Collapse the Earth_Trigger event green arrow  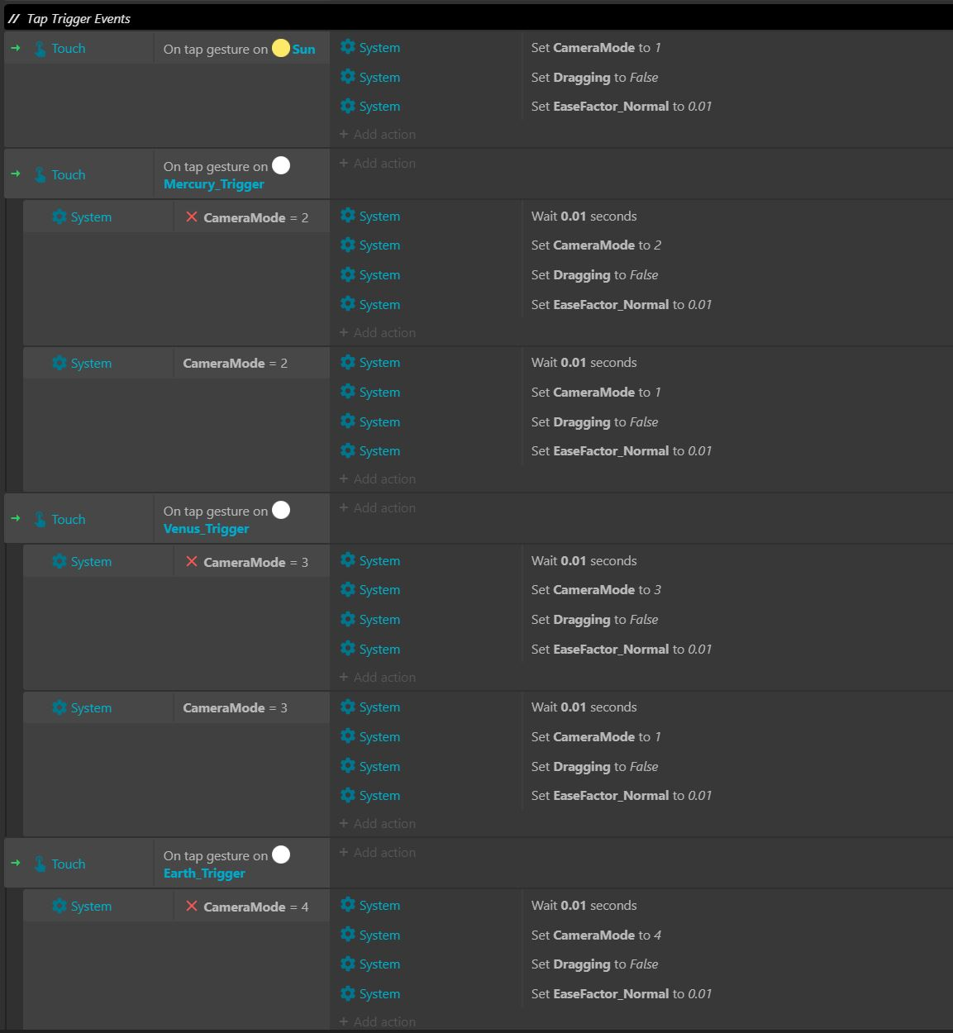pyautogui.click(x=16, y=863)
